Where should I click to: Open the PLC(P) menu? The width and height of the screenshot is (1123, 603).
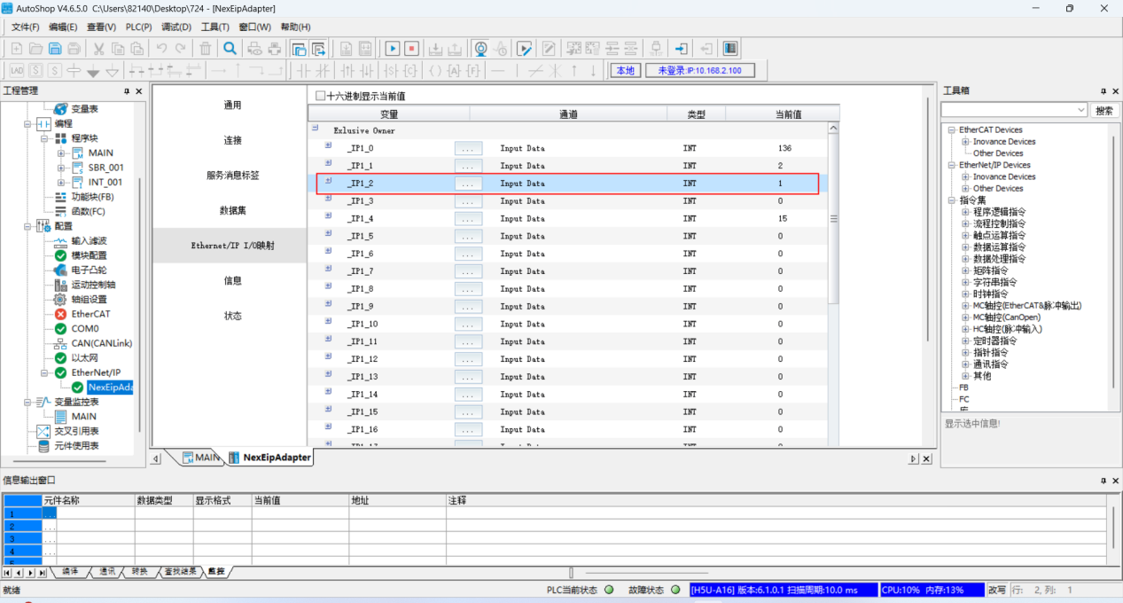138,27
